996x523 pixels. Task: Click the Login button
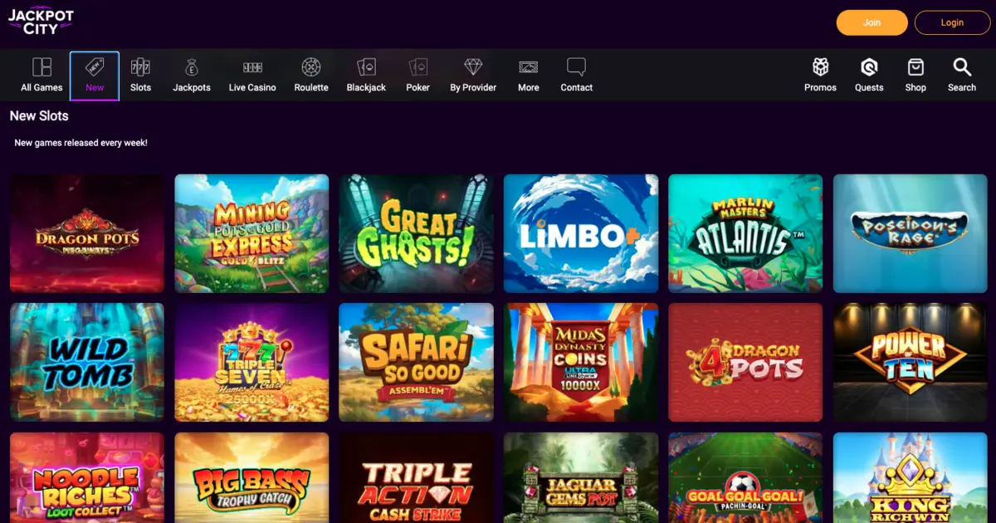[x=952, y=22]
